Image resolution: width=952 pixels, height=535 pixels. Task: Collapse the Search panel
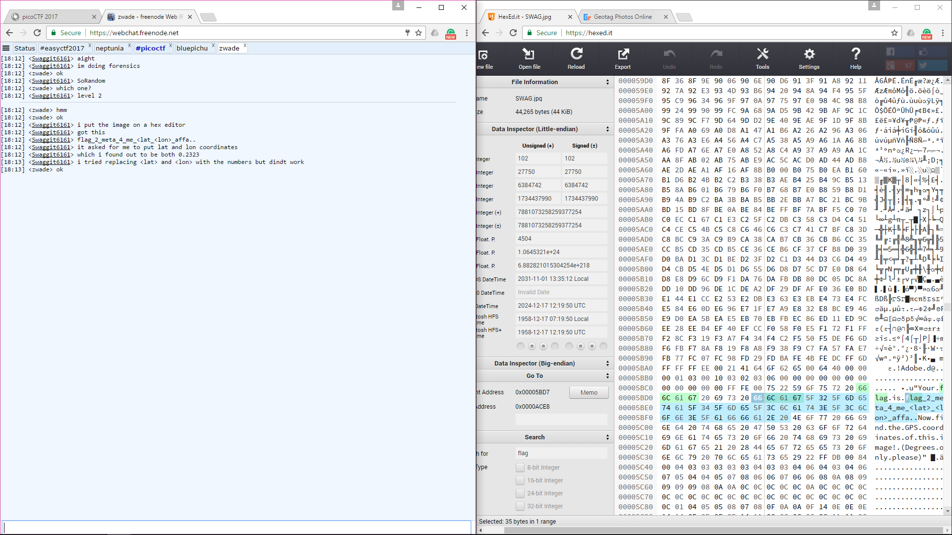click(x=607, y=437)
